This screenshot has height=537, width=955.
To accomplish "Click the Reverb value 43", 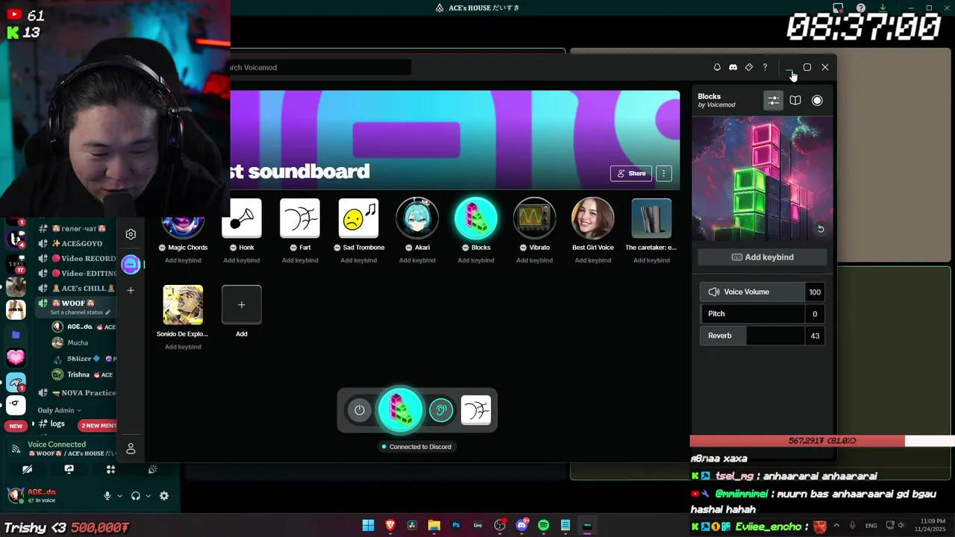I will point(815,336).
